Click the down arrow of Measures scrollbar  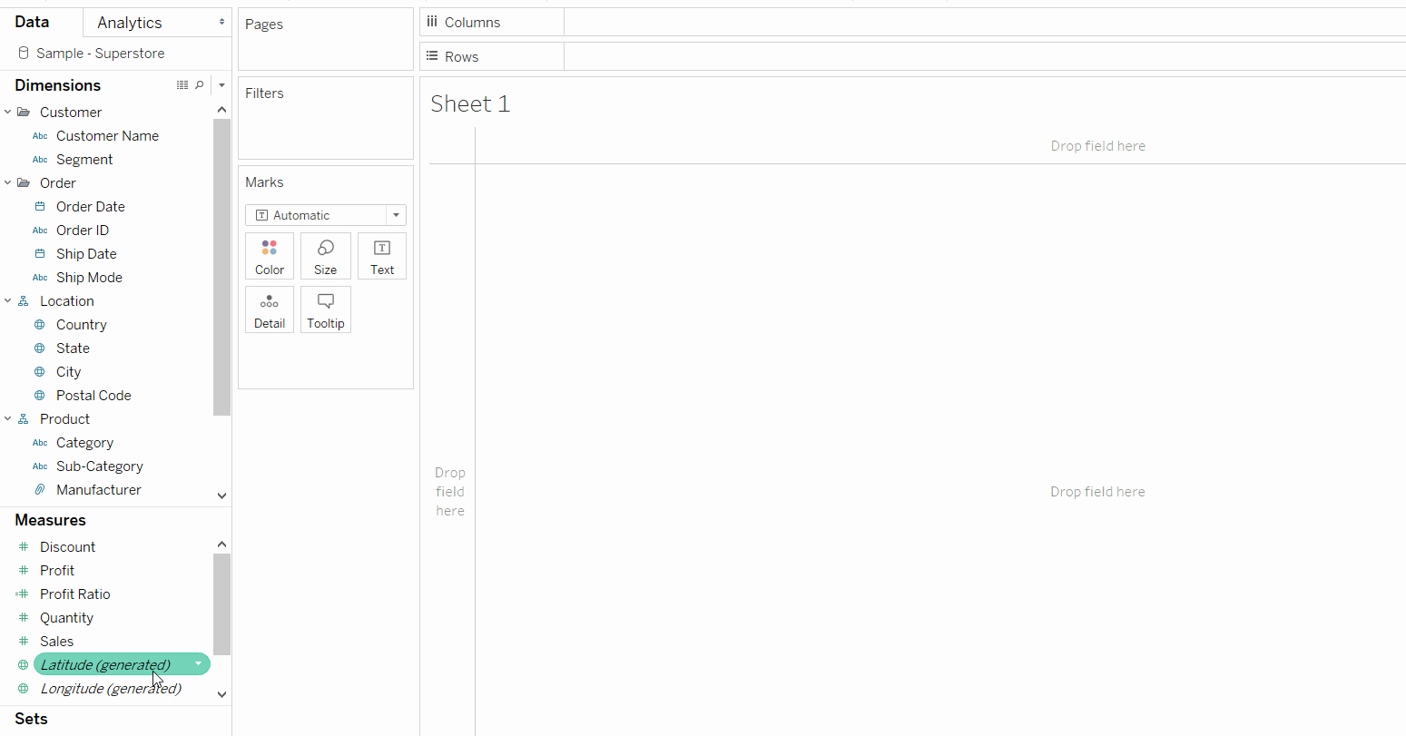point(221,694)
